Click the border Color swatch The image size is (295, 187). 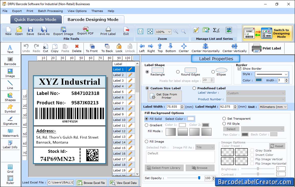point(259,80)
